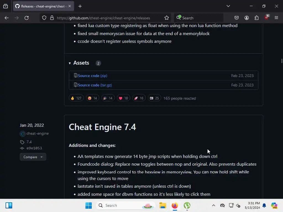The height and width of the screenshot is (212, 283).
Task: Open commit e9e1053
Action: coord(34,148)
